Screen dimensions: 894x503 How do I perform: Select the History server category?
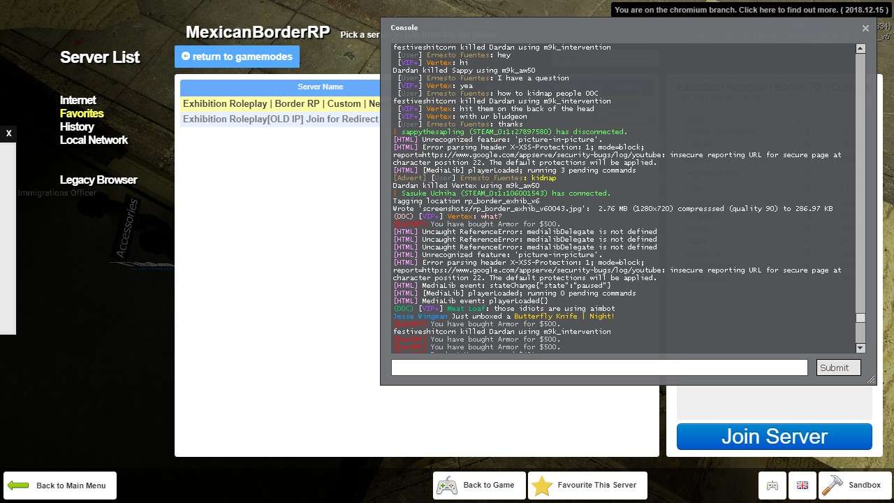(x=77, y=126)
